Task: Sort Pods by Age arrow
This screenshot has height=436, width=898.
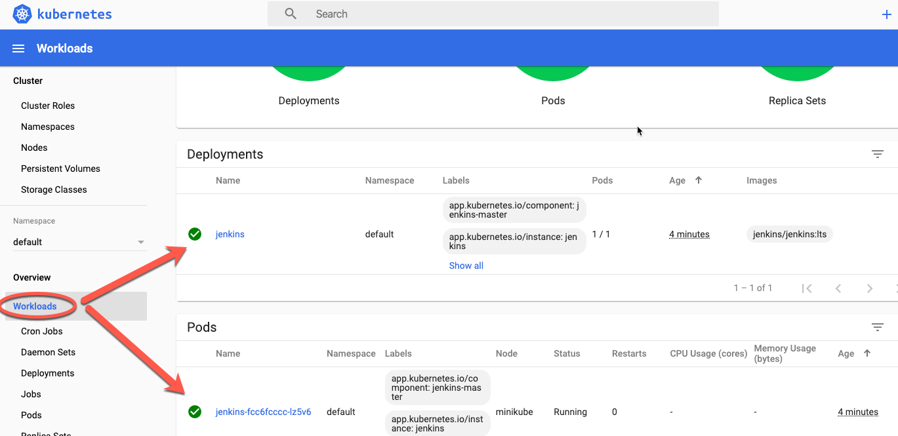Action: [867, 353]
